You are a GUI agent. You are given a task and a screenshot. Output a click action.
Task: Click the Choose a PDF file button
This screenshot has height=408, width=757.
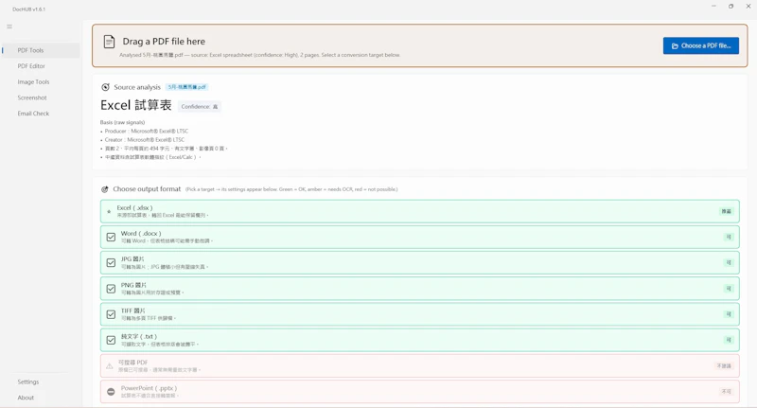[700, 45]
